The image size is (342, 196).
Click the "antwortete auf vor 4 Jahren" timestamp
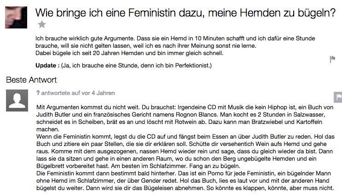pyautogui.click(x=78, y=93)
